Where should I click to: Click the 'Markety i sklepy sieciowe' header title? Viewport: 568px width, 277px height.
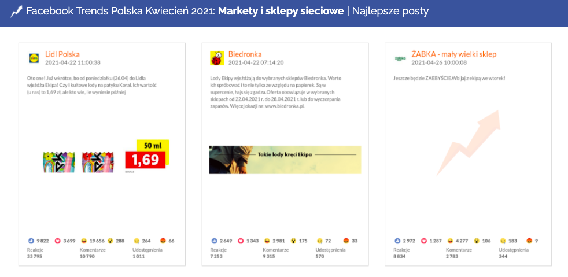pyautogui.click(x=281, y=12)
